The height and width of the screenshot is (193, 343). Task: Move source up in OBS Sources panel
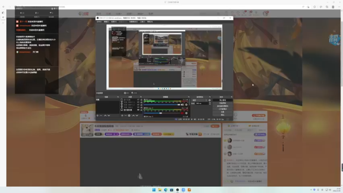(133, 115)
